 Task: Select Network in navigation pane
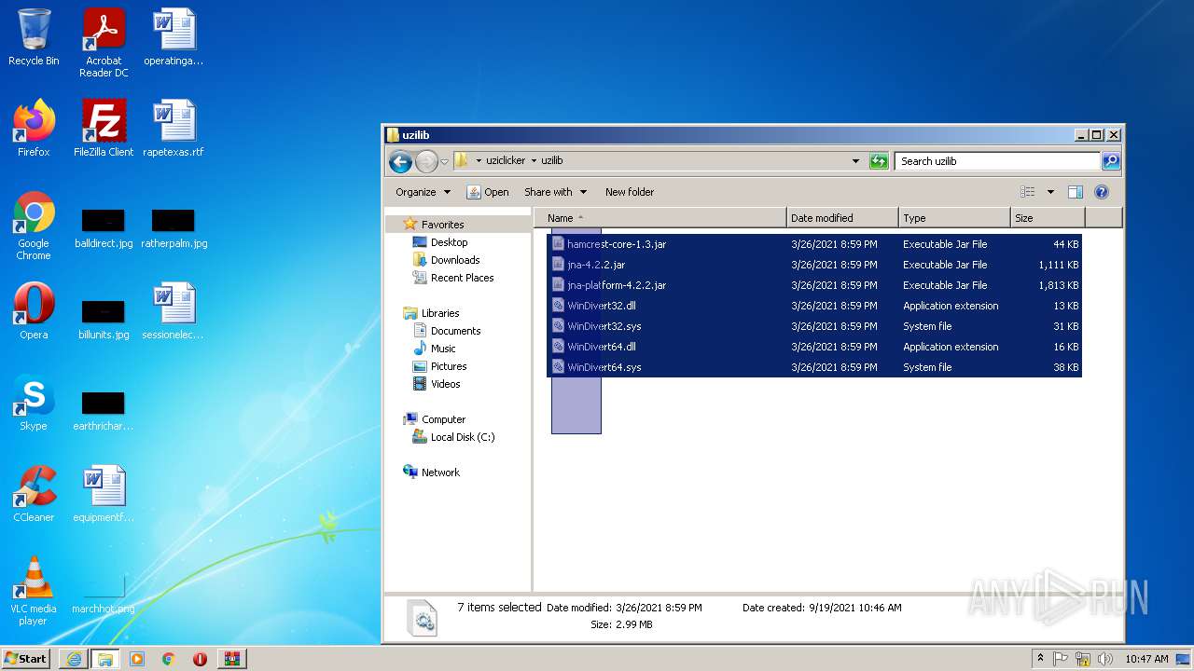[x=439, y=472]
